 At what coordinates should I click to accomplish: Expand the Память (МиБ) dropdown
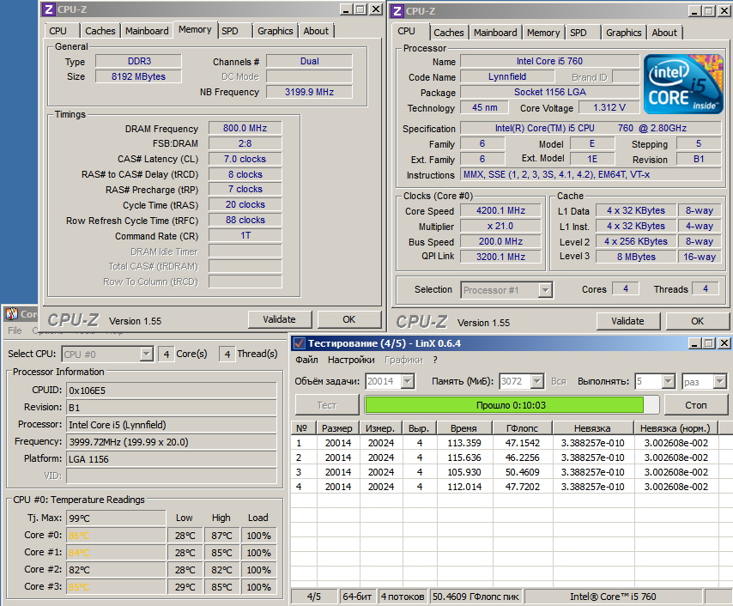[x=536, y=381]
